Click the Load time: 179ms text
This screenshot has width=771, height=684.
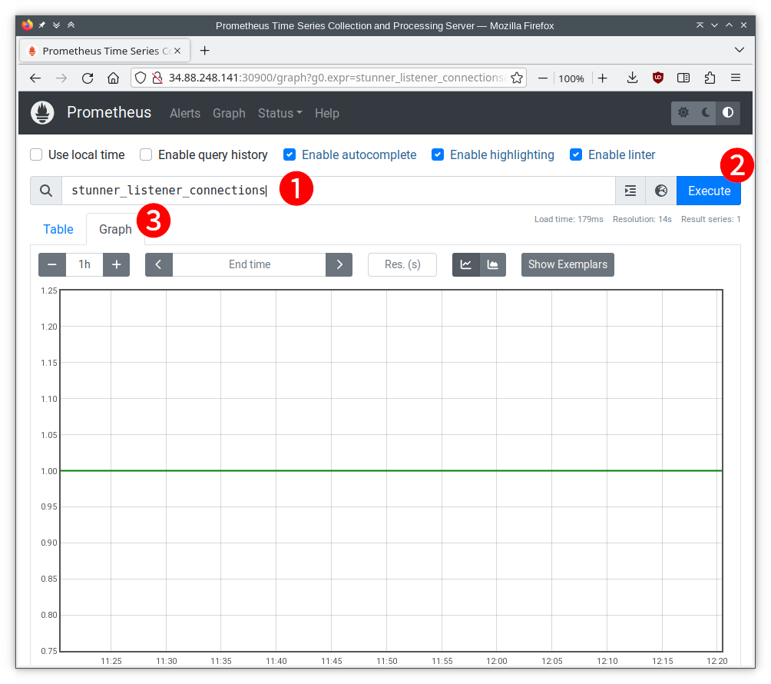point(569,220)
